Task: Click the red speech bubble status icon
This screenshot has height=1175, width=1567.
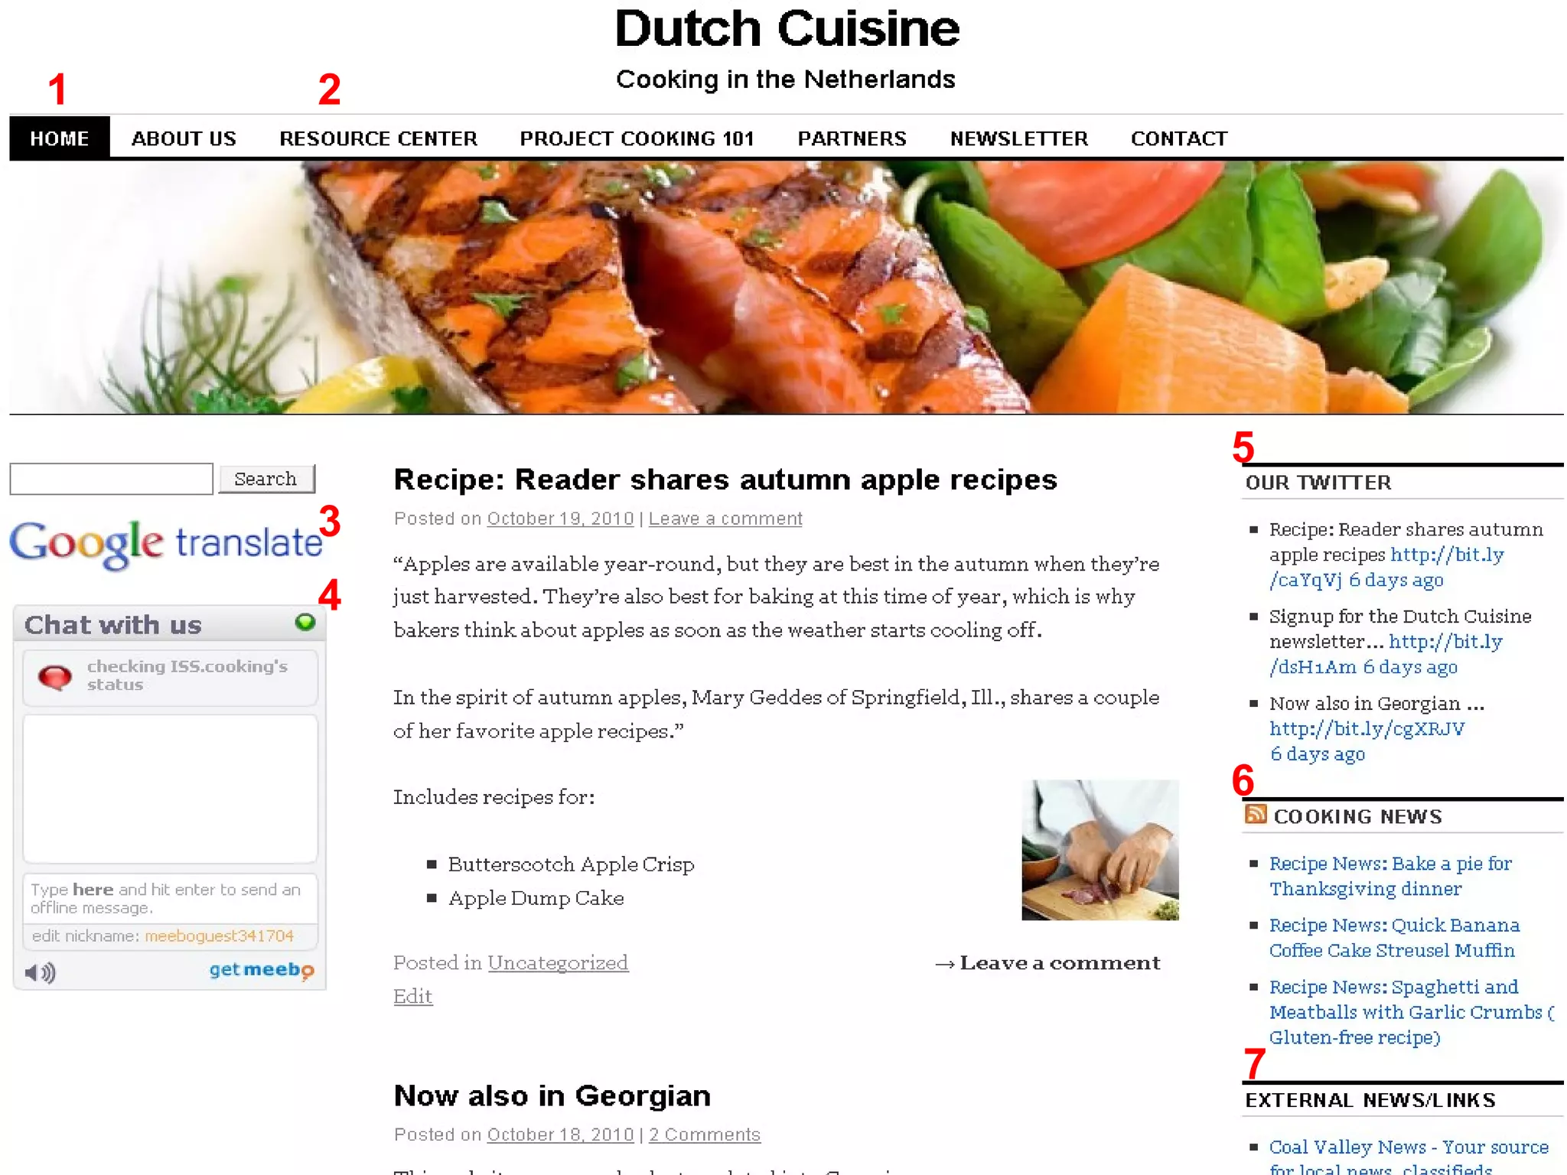Action: [55, 676]
